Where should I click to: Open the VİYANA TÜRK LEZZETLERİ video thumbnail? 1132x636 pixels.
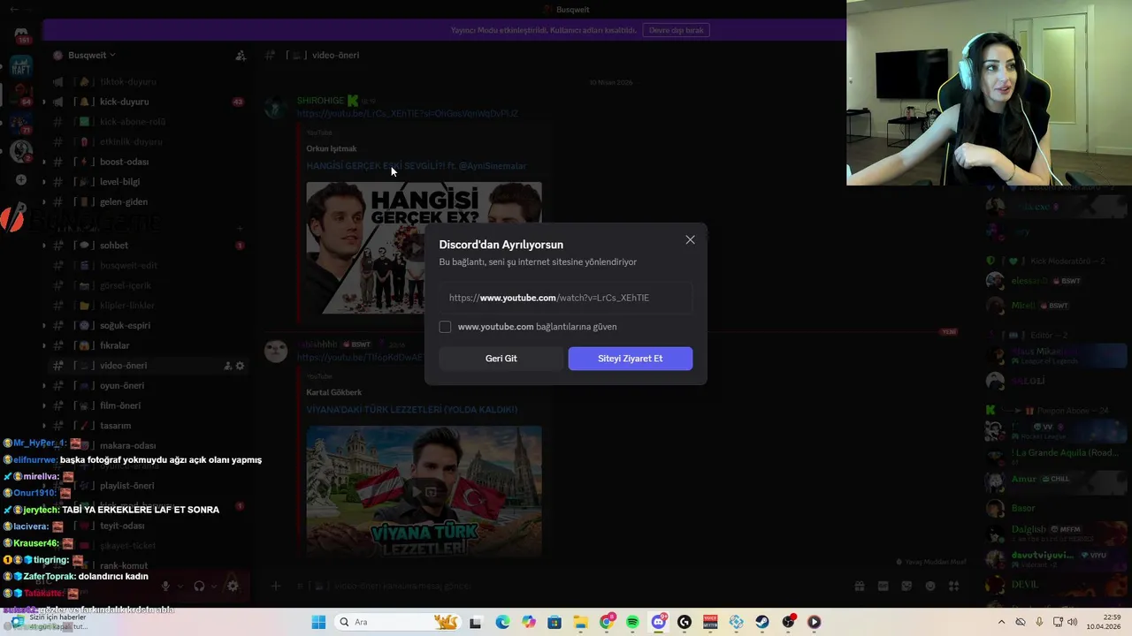click(x=424, y=491)
